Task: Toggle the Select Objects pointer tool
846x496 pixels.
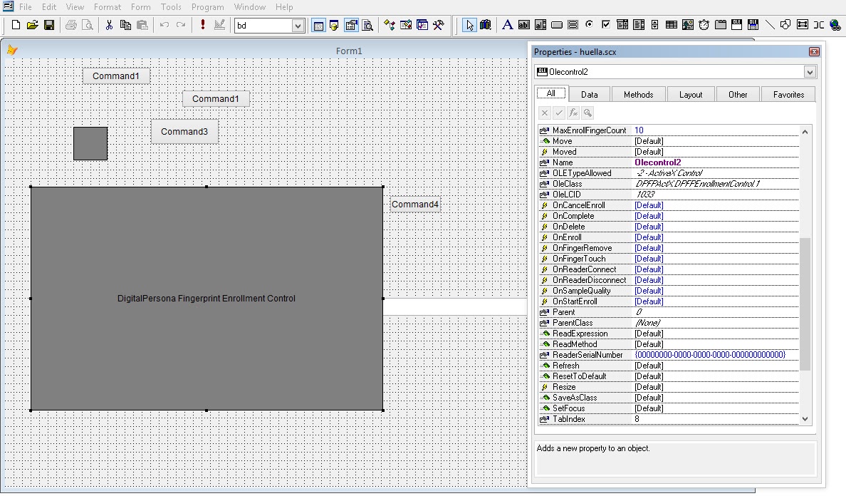Action: pos(469,25)
